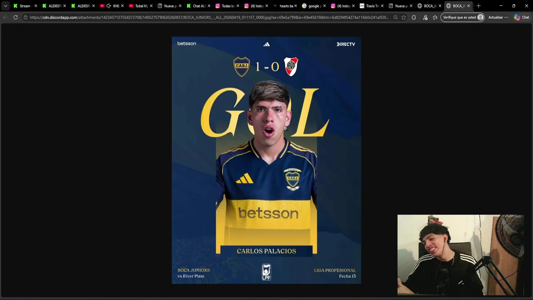Close the Todas la tab
Screen dimensions: 533x300
point(238,6)
